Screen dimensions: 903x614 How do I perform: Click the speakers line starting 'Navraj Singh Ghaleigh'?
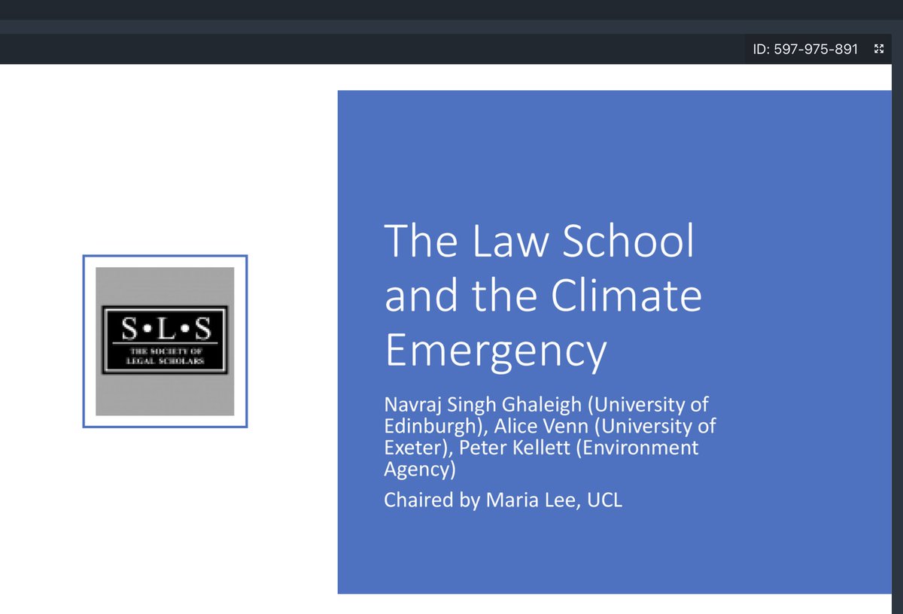click(549, 437)
